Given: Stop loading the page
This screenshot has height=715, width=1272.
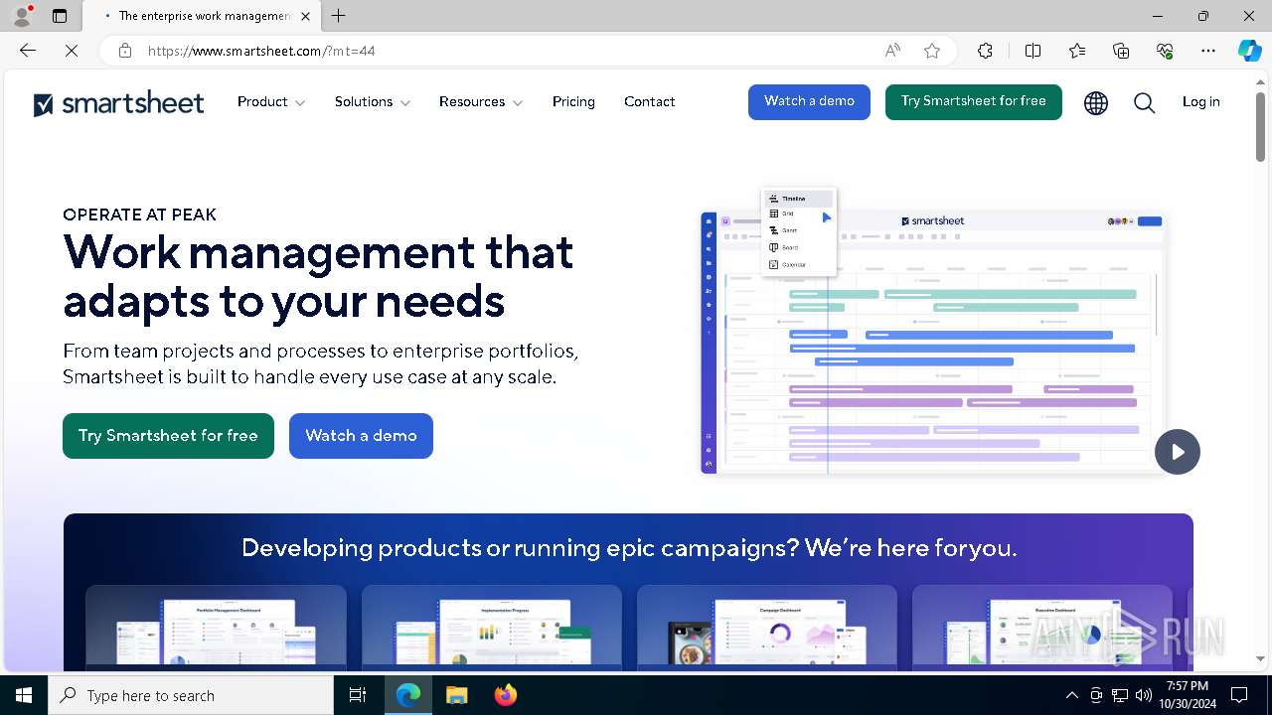Looking at the screenshot, I should click(71, 51).
